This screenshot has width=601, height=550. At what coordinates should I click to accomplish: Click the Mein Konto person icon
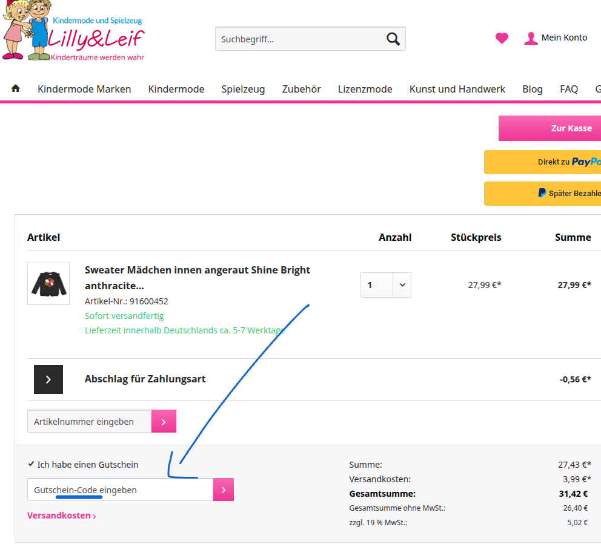pos(531,38)
